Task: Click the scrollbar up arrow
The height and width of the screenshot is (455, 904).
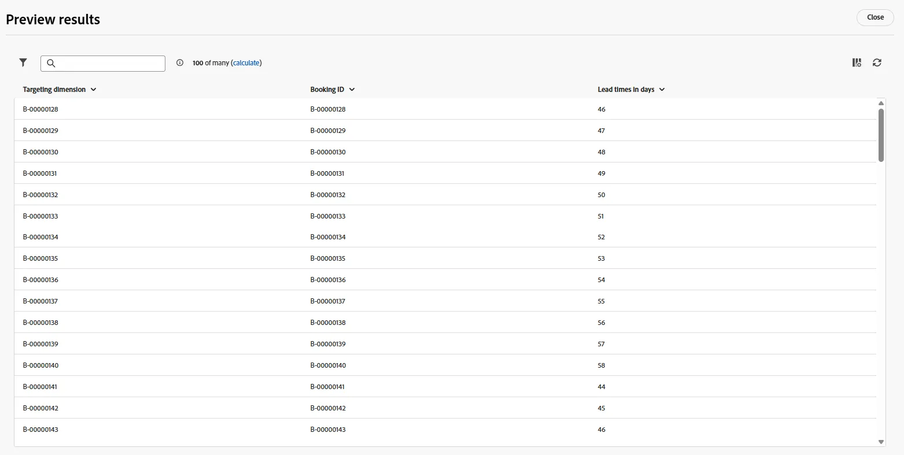Action: [881, 103]
